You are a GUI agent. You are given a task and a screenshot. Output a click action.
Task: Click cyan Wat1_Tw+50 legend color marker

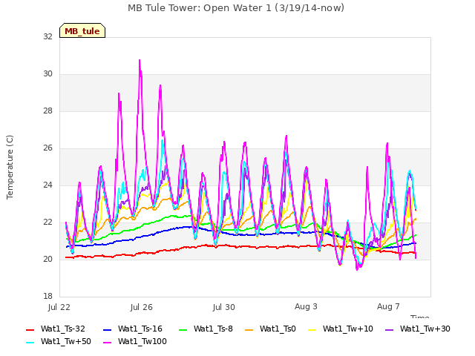point(30,343)
